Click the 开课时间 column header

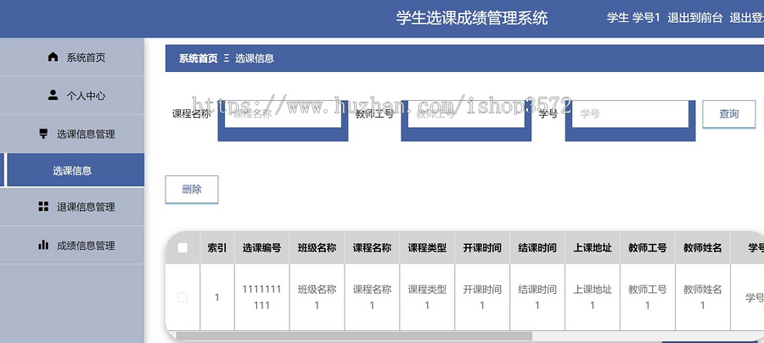point(482,248)
